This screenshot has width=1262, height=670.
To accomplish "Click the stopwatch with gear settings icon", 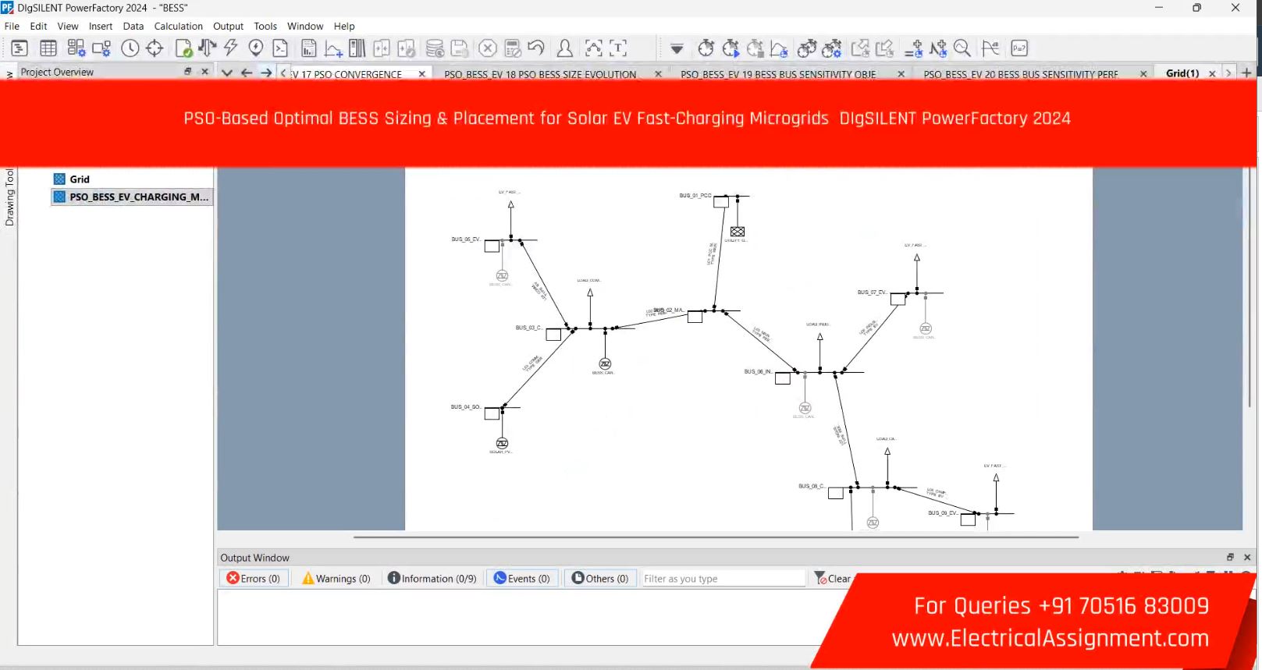I will pyautogui.click(x=832, y=48).
